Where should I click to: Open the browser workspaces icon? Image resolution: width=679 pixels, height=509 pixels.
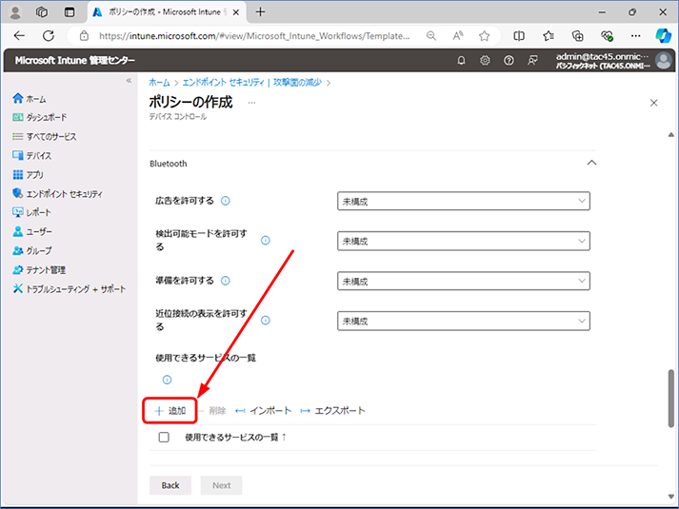click(x=42, y=12)
